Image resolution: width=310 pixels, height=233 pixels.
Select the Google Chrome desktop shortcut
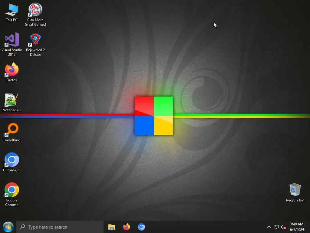[12, 194]
